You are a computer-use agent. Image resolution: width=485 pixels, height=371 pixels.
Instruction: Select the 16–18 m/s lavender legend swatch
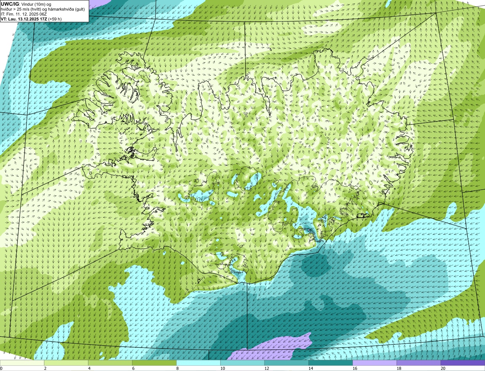pyautogui.click(x=375, y=363)
